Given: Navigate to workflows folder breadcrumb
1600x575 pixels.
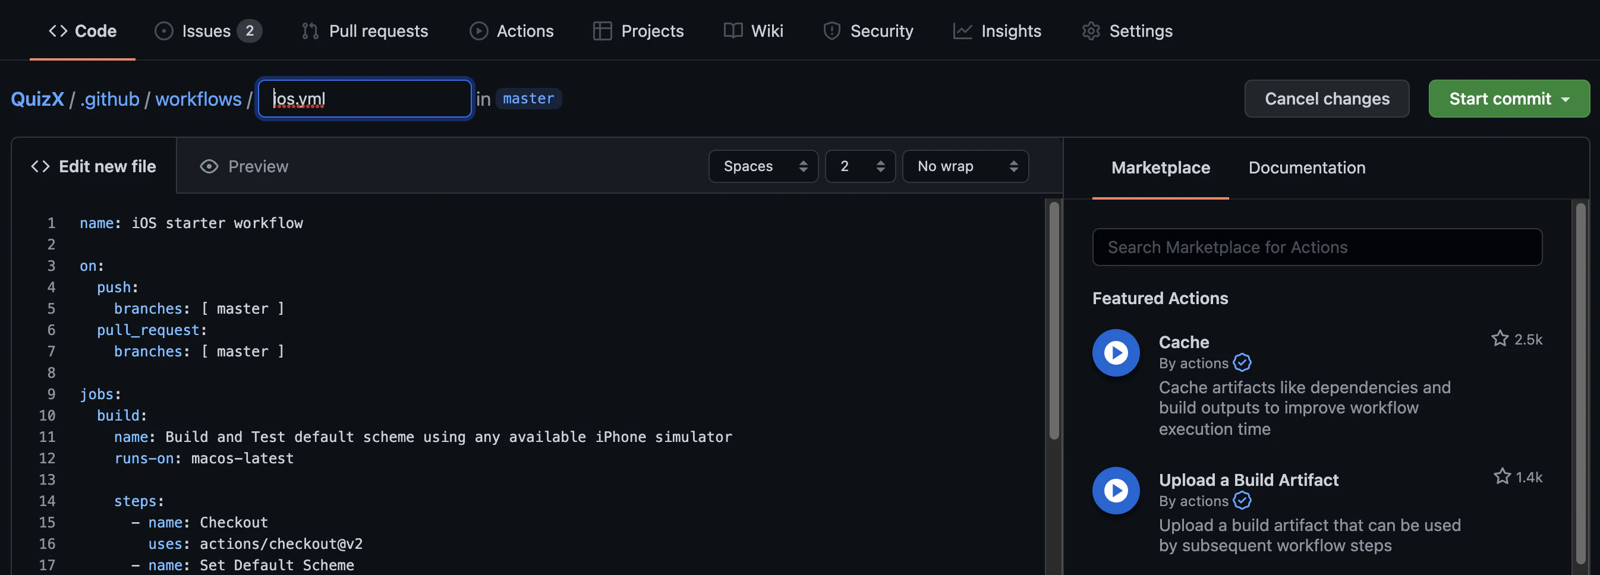Looking at the screenshot, I should click(x=198, y=99).
